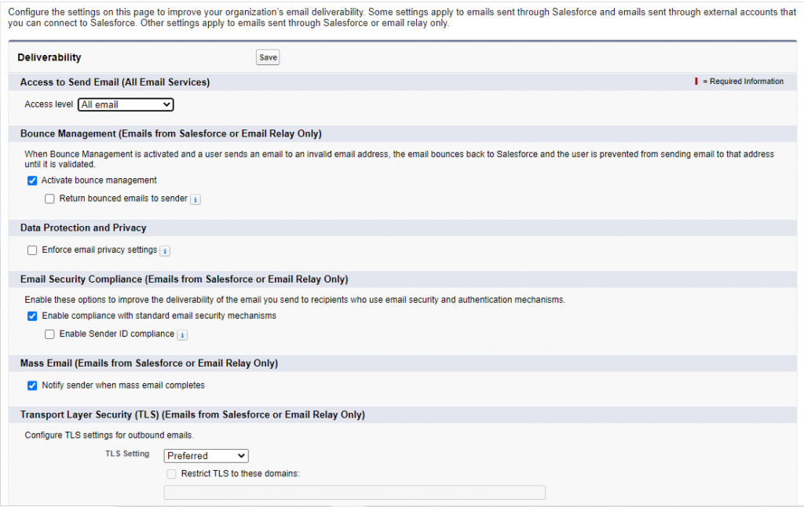Uncheck Activate bounce management
This screenshot has width=804, height=507.
(x=32, y=181)
